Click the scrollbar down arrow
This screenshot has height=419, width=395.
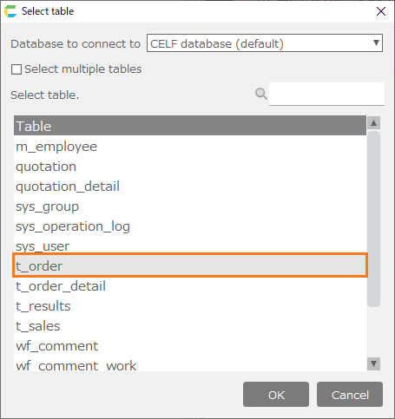pyautogui.click(x=373, y=363)
